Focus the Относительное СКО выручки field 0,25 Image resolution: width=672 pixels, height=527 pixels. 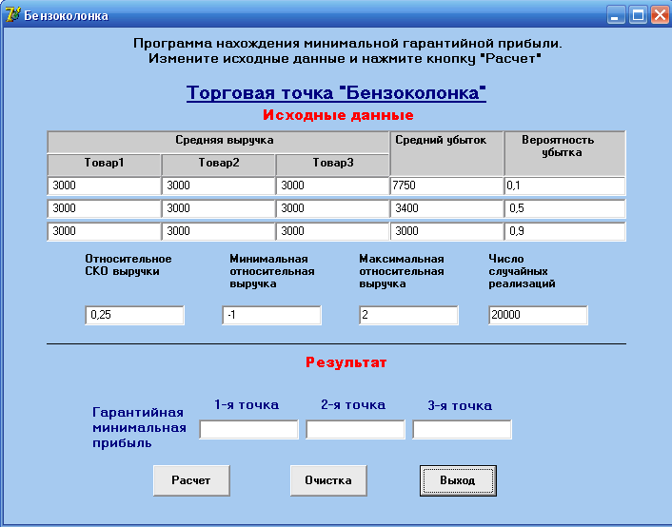(134, 315)
